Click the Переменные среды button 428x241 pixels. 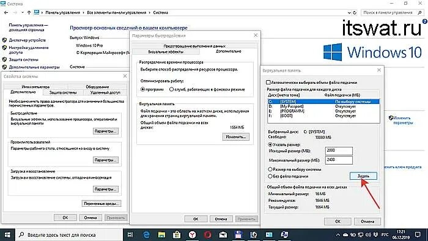101,203
